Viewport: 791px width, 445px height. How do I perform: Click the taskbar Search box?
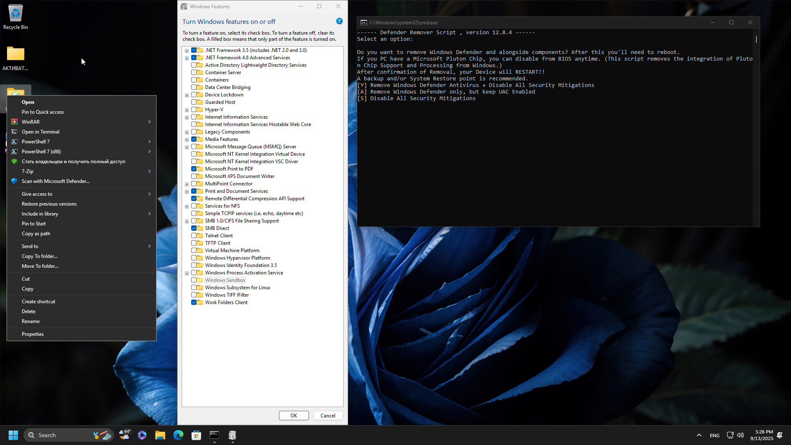point(68,435)
